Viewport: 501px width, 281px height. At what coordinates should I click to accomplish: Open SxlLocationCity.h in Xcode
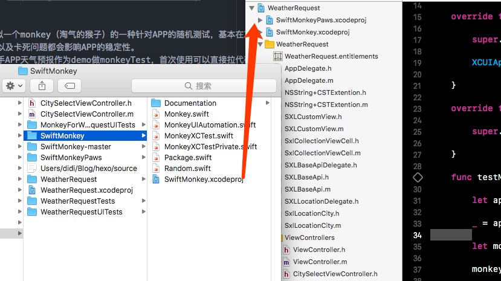coord(312,213)
